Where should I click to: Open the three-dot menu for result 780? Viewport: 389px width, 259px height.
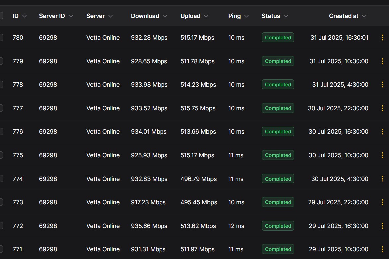tap(382, 38)
